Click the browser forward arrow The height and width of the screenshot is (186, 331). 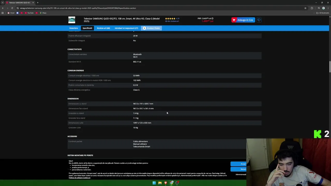click(7, 8)
